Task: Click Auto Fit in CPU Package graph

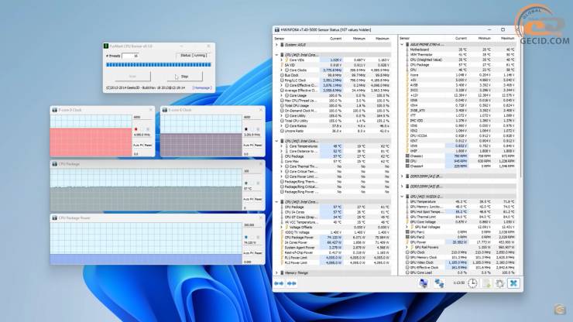Action: [x=248, y=199]
